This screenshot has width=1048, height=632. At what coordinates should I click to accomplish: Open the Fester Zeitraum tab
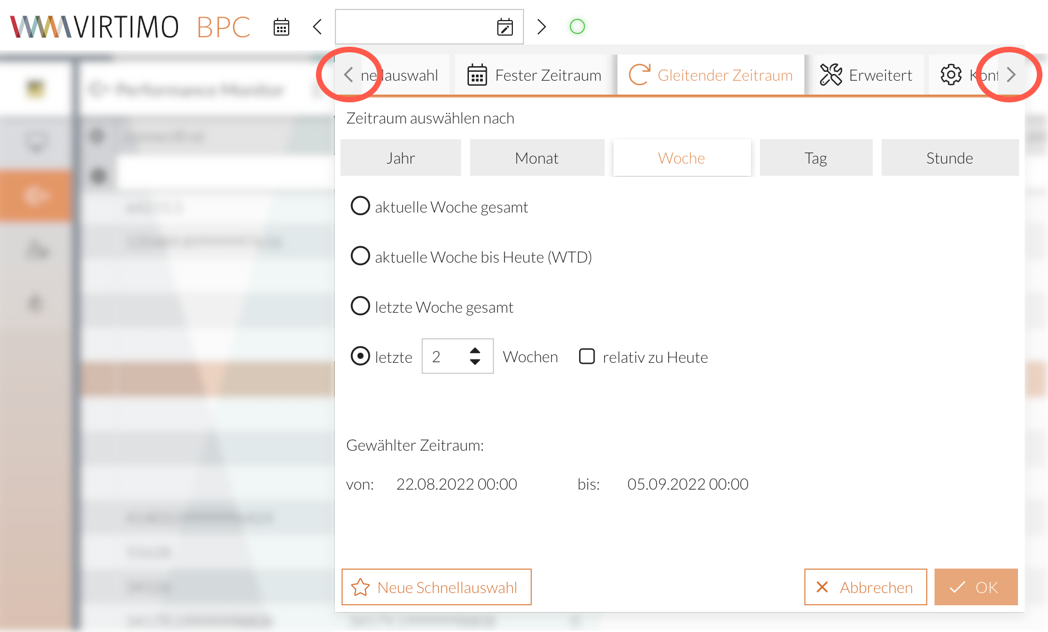535,75
